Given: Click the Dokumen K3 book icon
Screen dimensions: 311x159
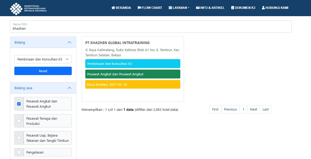Looking at the screenshot, I should point(233,8).
